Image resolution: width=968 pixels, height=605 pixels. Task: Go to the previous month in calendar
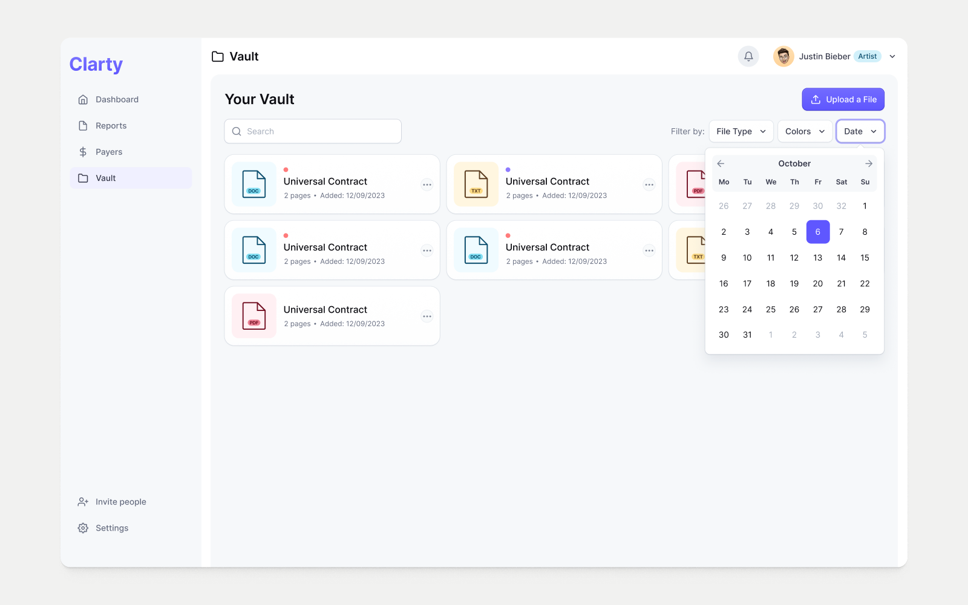coord(721,163)
